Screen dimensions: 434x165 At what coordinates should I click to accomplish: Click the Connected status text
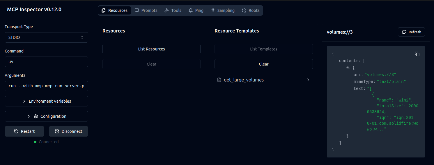click(x=49, y=142)
